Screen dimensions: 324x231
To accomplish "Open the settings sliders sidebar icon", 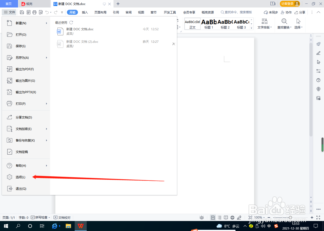I will 318,71.
